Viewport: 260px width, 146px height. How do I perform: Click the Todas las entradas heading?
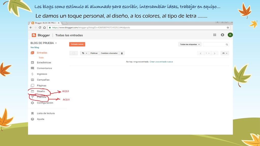coord(69,35)
